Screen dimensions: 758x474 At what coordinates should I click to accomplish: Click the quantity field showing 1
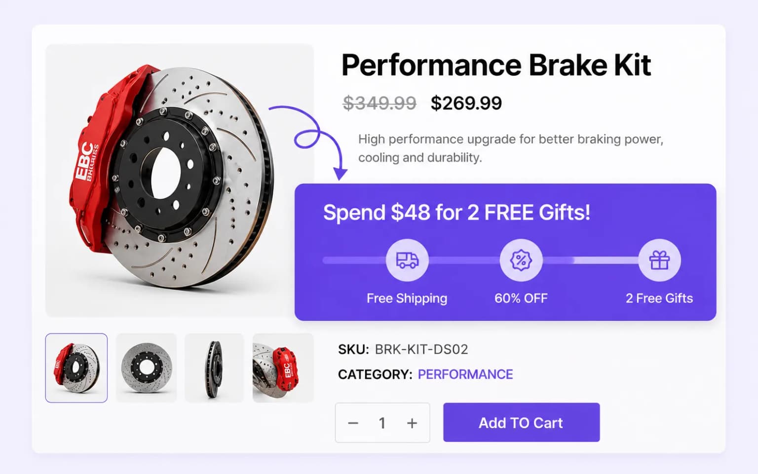pyautogui.click(x=382, y=423)
